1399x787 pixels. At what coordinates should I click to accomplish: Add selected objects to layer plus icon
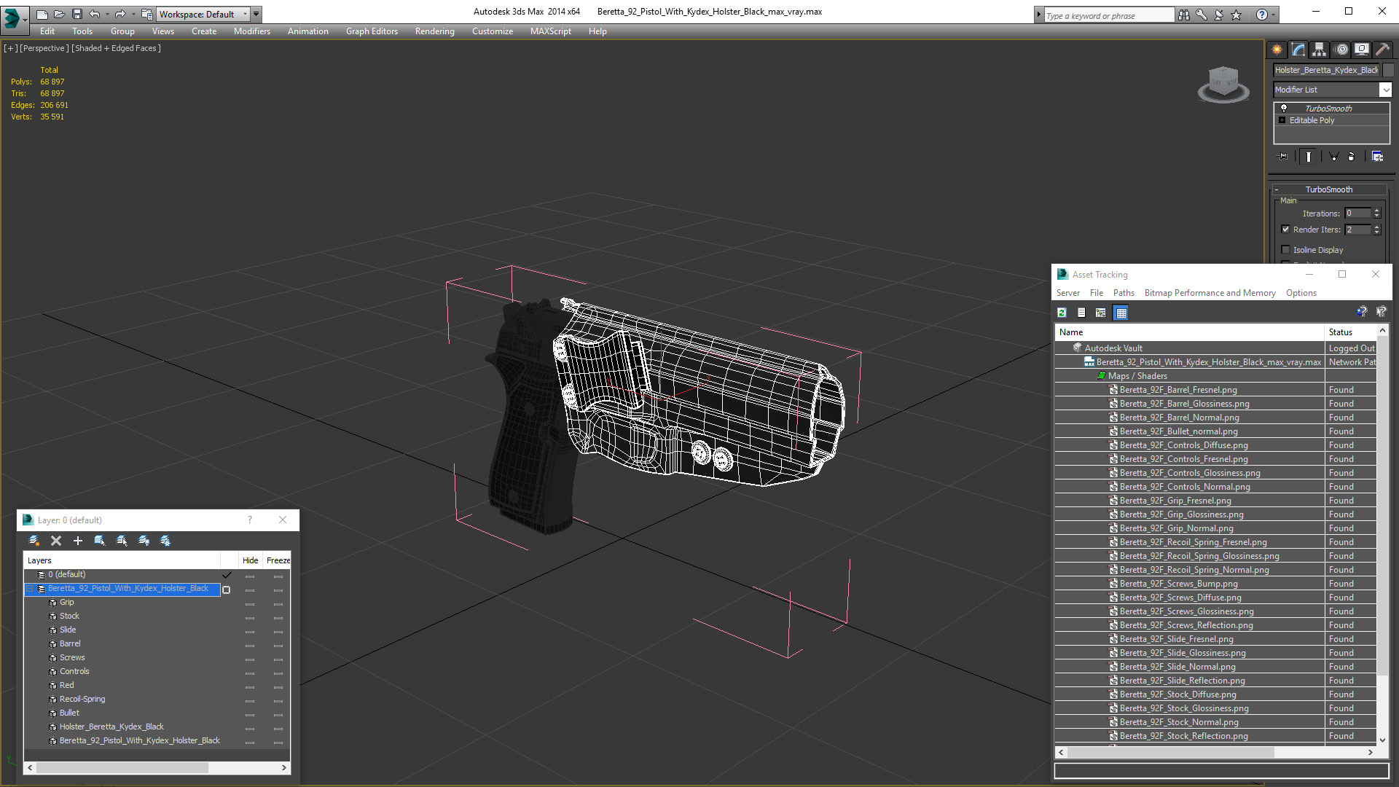(78, 541)
